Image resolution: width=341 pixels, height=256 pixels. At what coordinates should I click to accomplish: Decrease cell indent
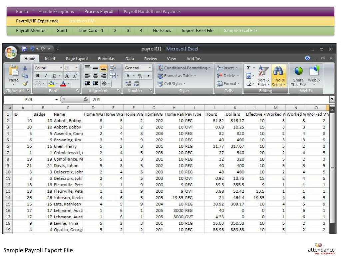(x=88, y=84)
